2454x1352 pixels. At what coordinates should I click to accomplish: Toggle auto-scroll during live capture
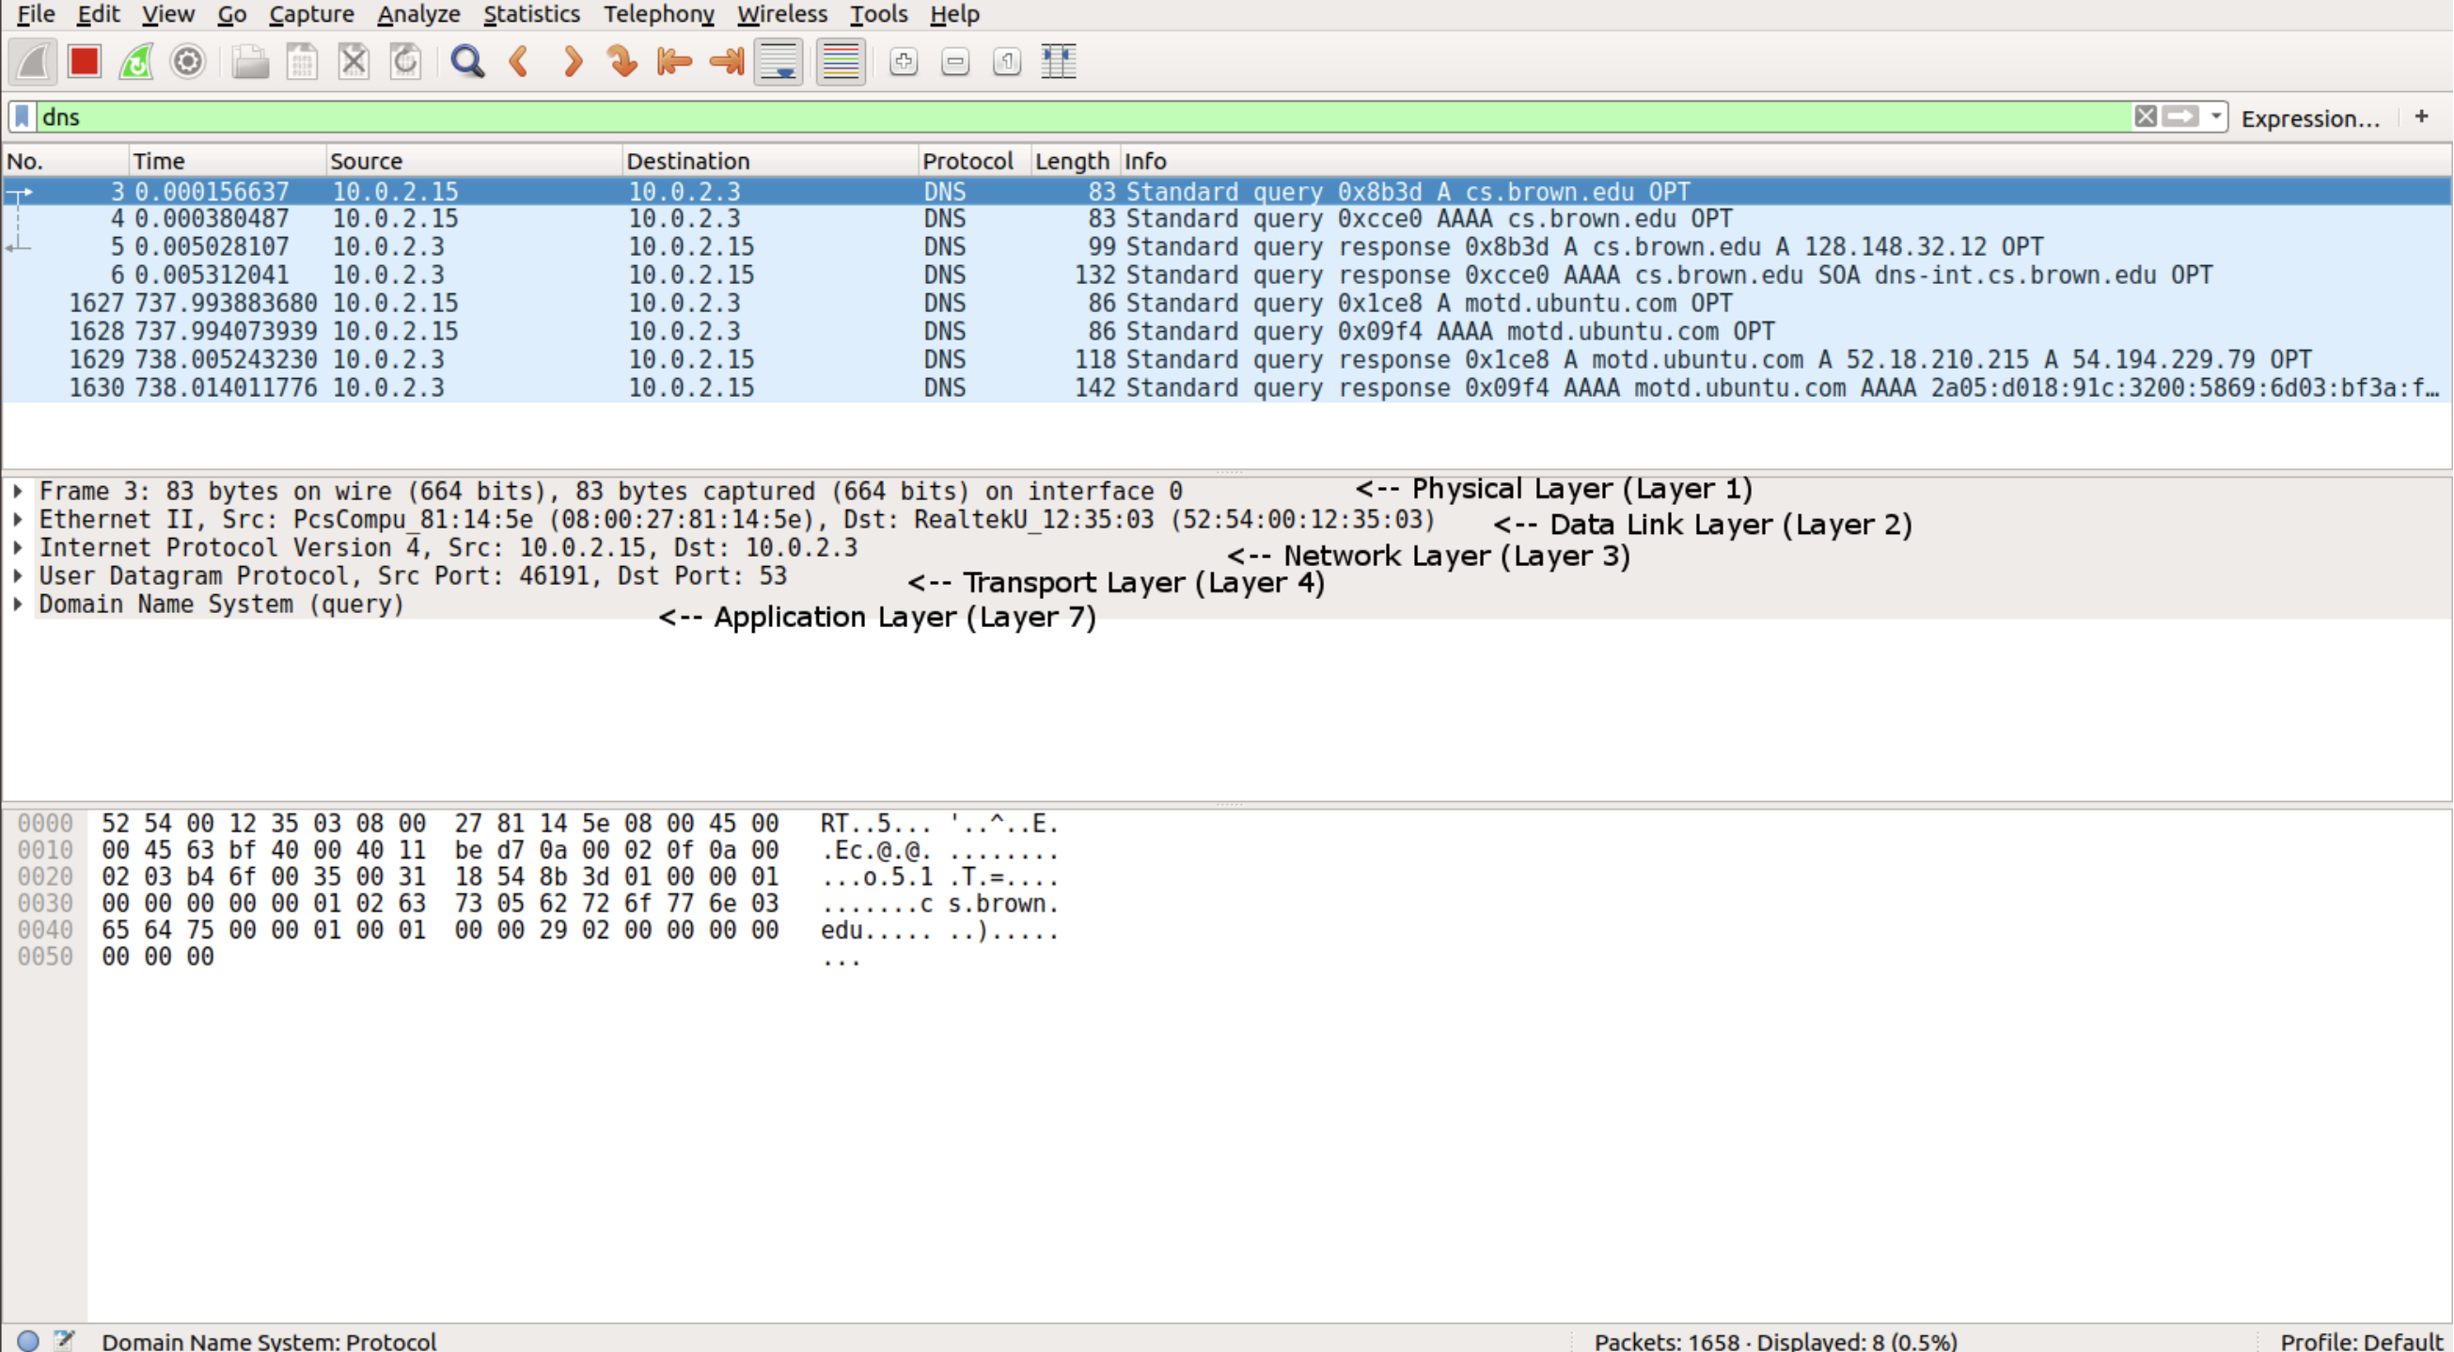(778, 61)
